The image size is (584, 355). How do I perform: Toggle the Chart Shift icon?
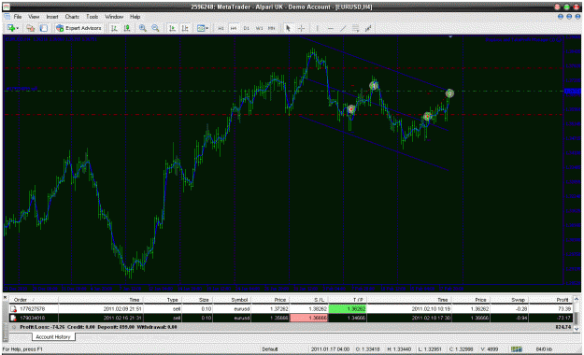(x=185, y=28)
